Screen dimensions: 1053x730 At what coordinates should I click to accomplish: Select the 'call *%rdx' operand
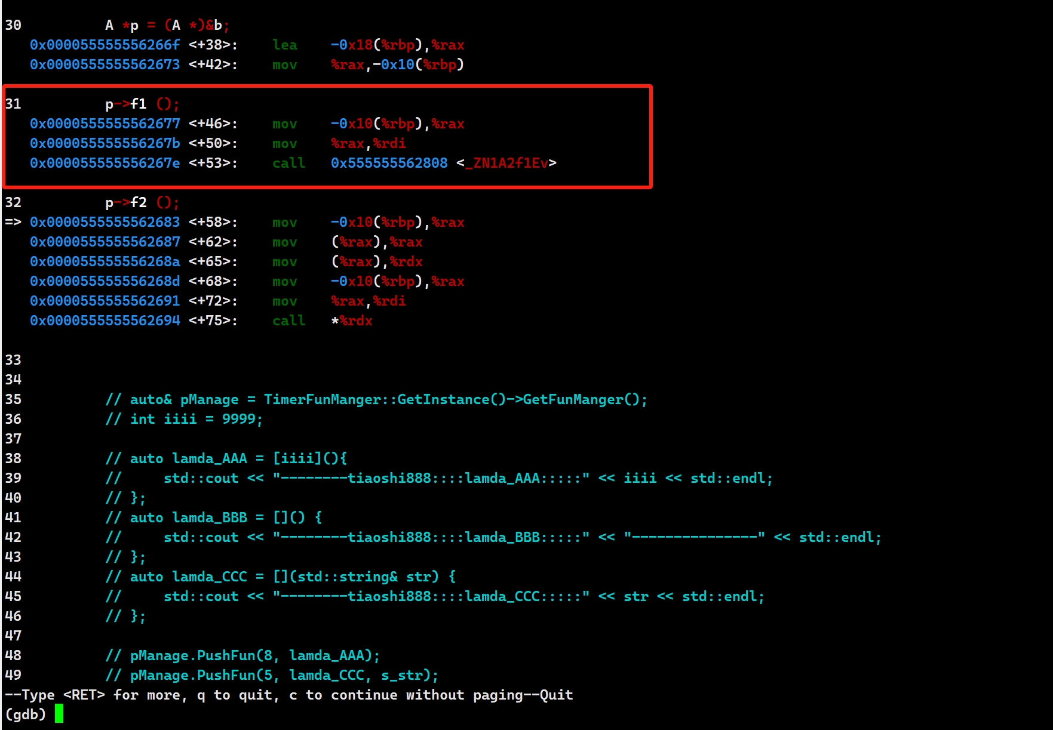click(x=352, y=321)
